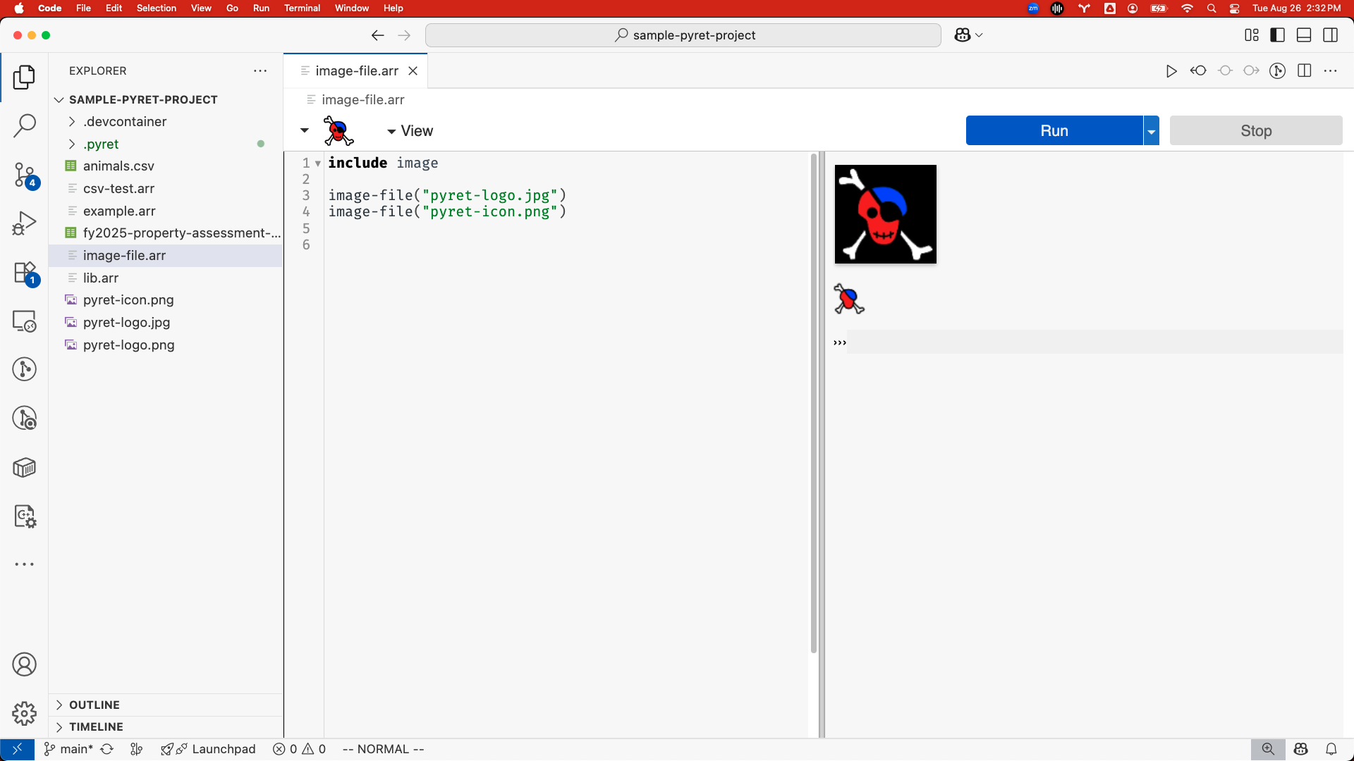The image size is (1354, 761).
Task: Click Copilot status icon in status bar
Action: [1301, 749]
